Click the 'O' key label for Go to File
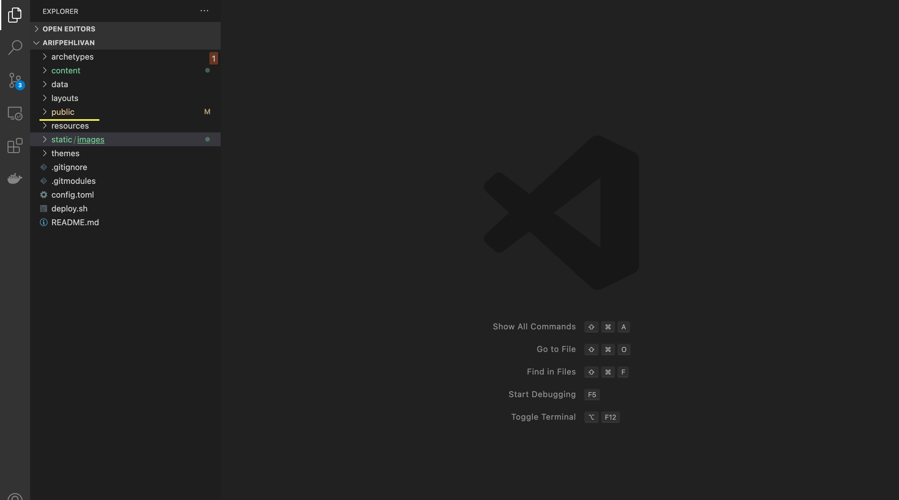899x500 pixels. (x=624, y=349)
